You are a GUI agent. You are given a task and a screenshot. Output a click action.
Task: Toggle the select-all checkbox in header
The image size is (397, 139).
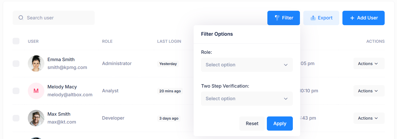coord(16,41)
